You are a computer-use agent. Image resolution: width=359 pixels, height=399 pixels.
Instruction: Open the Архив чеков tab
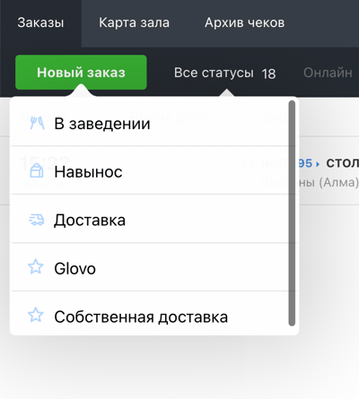pos(244,23)
